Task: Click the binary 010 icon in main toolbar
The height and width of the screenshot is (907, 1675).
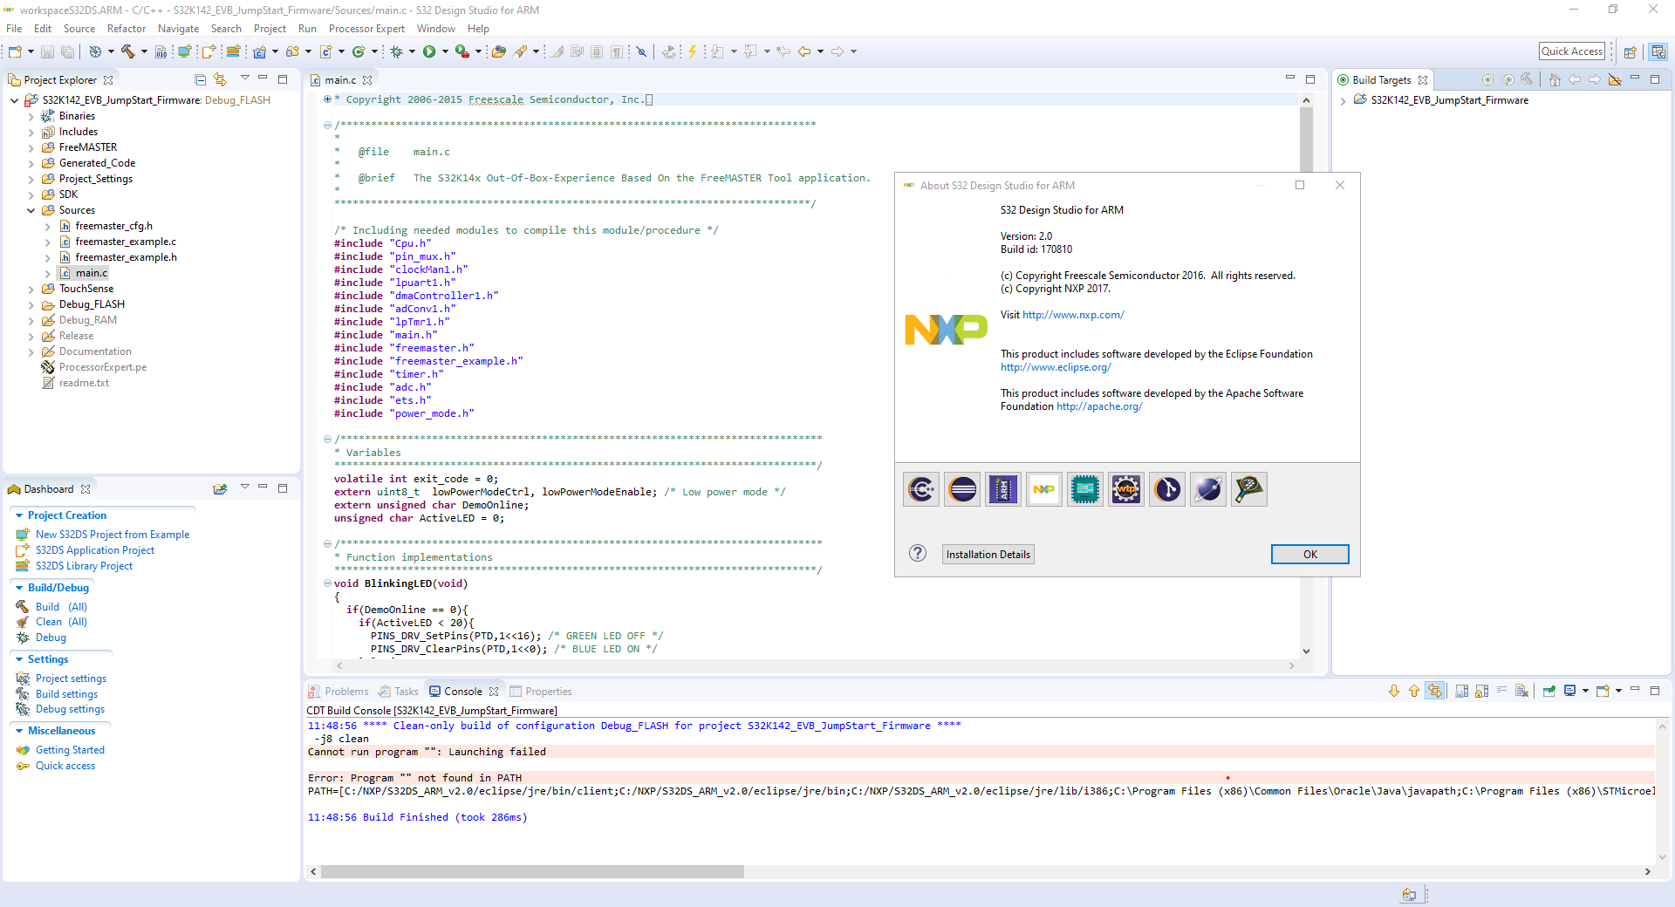Action: (x=161, y=51)
